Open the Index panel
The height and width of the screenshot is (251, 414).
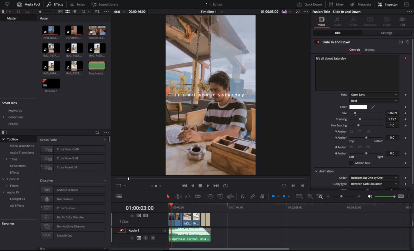coord(77,4)
